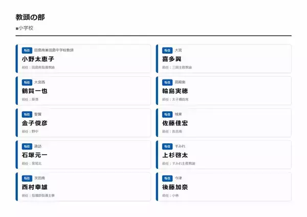Open the 小野太恵子 card
307x217 pixels.
click(84, 58)
